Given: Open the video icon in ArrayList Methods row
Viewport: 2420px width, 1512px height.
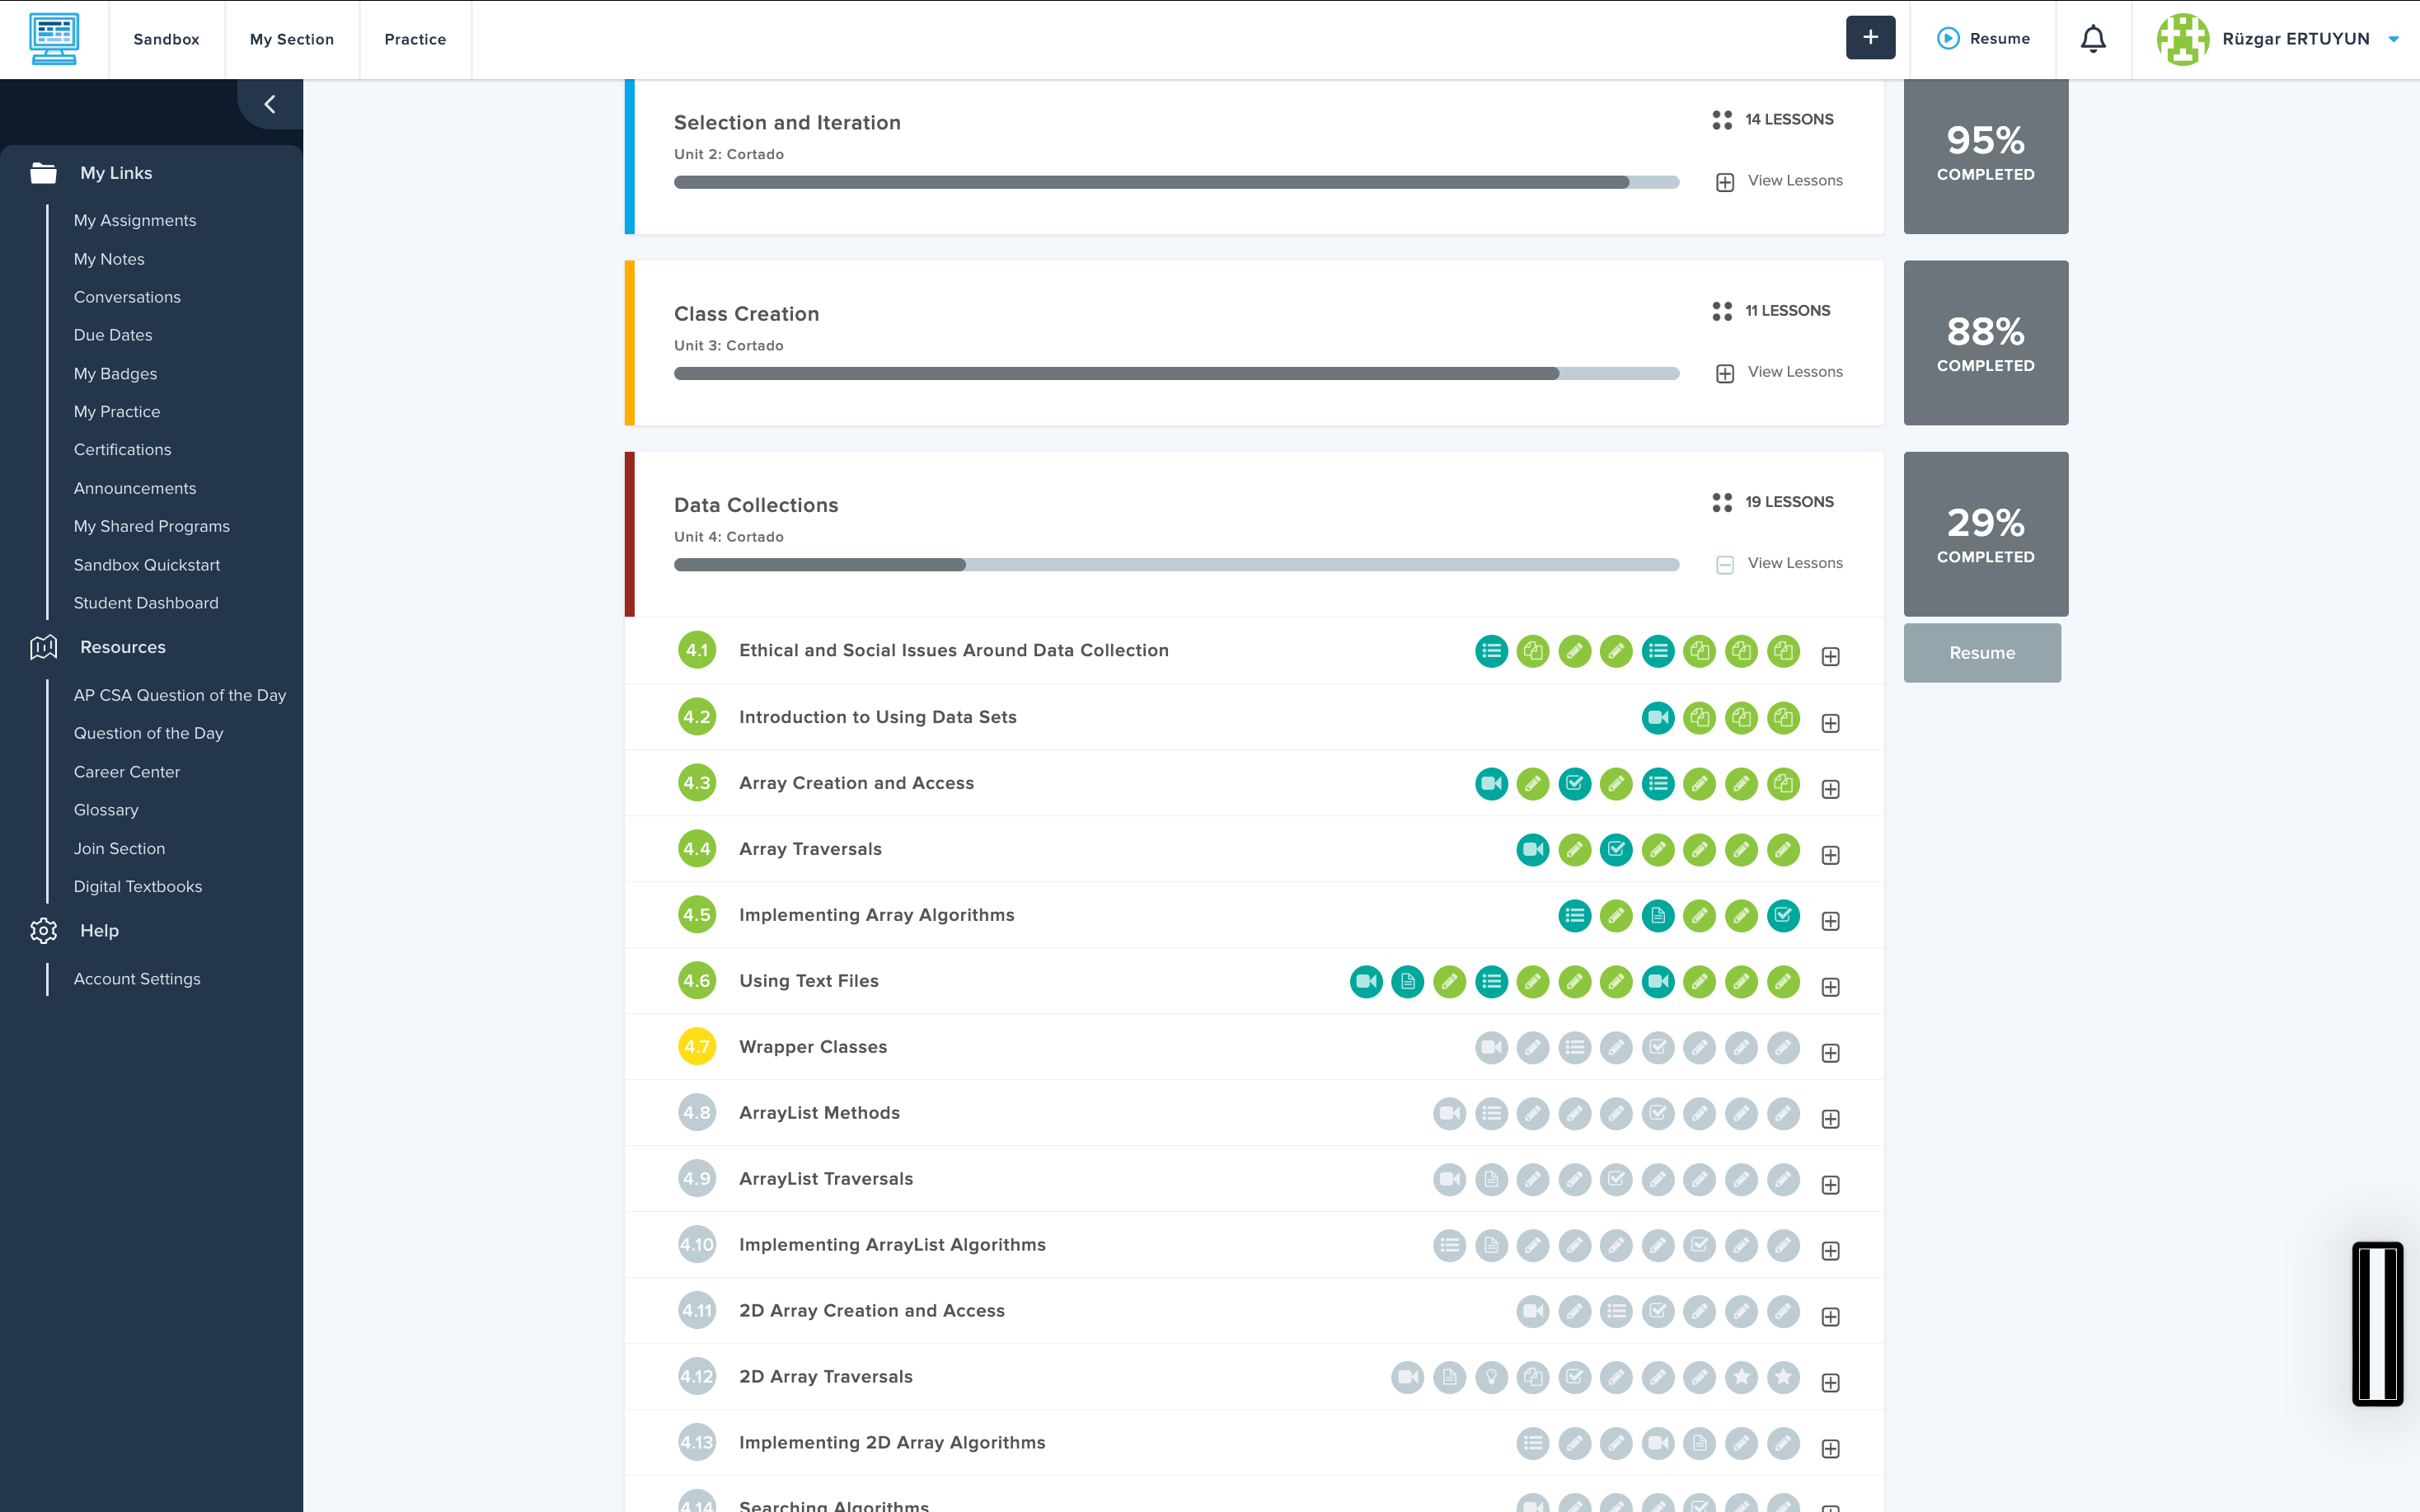Looking at the screenshot, I should (x=1449, y=1113).
